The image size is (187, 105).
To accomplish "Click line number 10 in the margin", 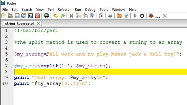I will click(x=5, y=83).
